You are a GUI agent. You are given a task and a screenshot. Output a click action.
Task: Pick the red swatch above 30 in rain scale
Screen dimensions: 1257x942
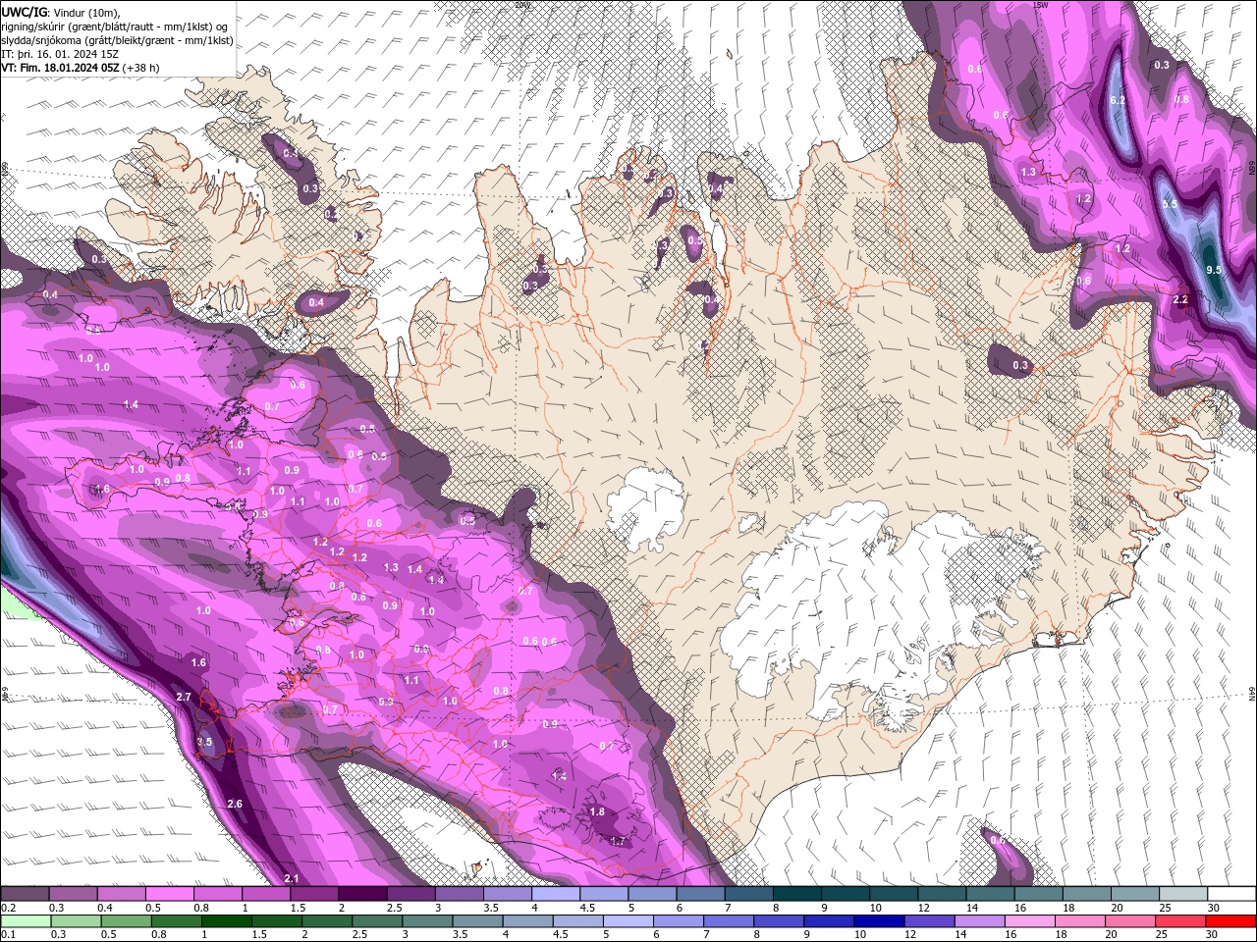click(x=1230, y=921)
